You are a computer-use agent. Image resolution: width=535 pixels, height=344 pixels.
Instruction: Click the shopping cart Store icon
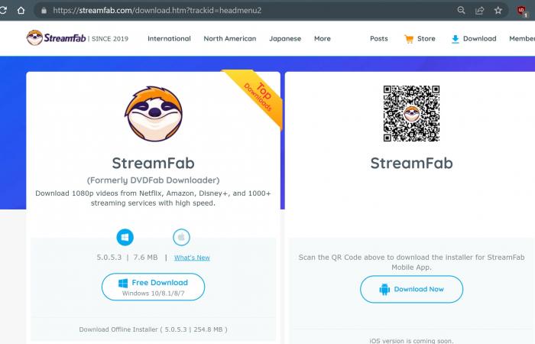click(x=408, y=39)
